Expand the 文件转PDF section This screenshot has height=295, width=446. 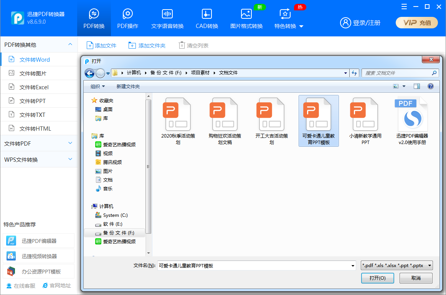pos(39,144)
